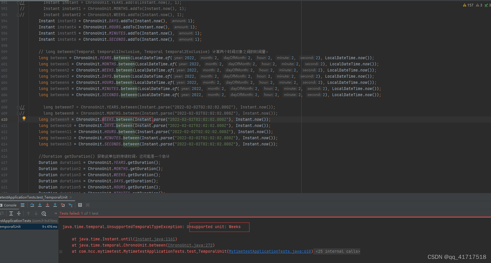Screen dimensions: 491x263
Task: Collapse the comment fold at line 608
Action: coord(18,107)
